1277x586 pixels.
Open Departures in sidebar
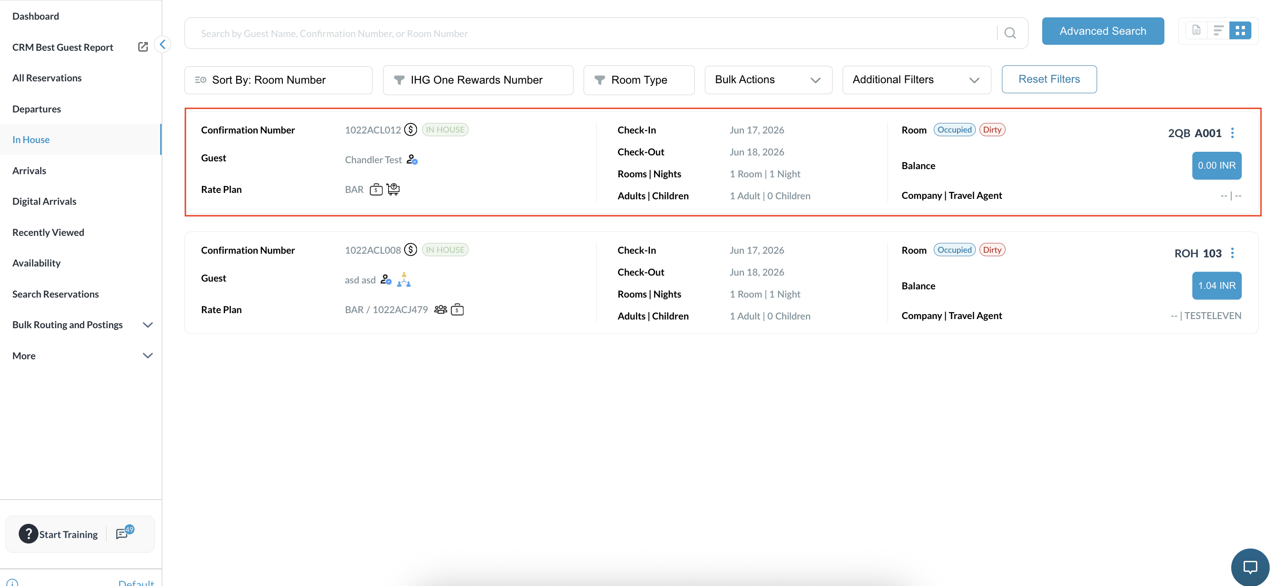(x=37, y=109)
